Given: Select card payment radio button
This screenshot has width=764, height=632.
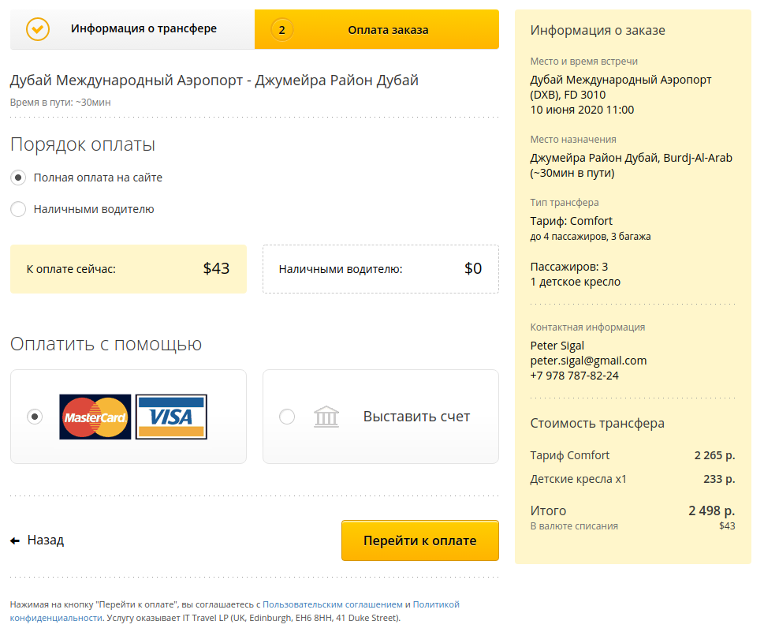Looking at the screenshot, I should [35, 416].
